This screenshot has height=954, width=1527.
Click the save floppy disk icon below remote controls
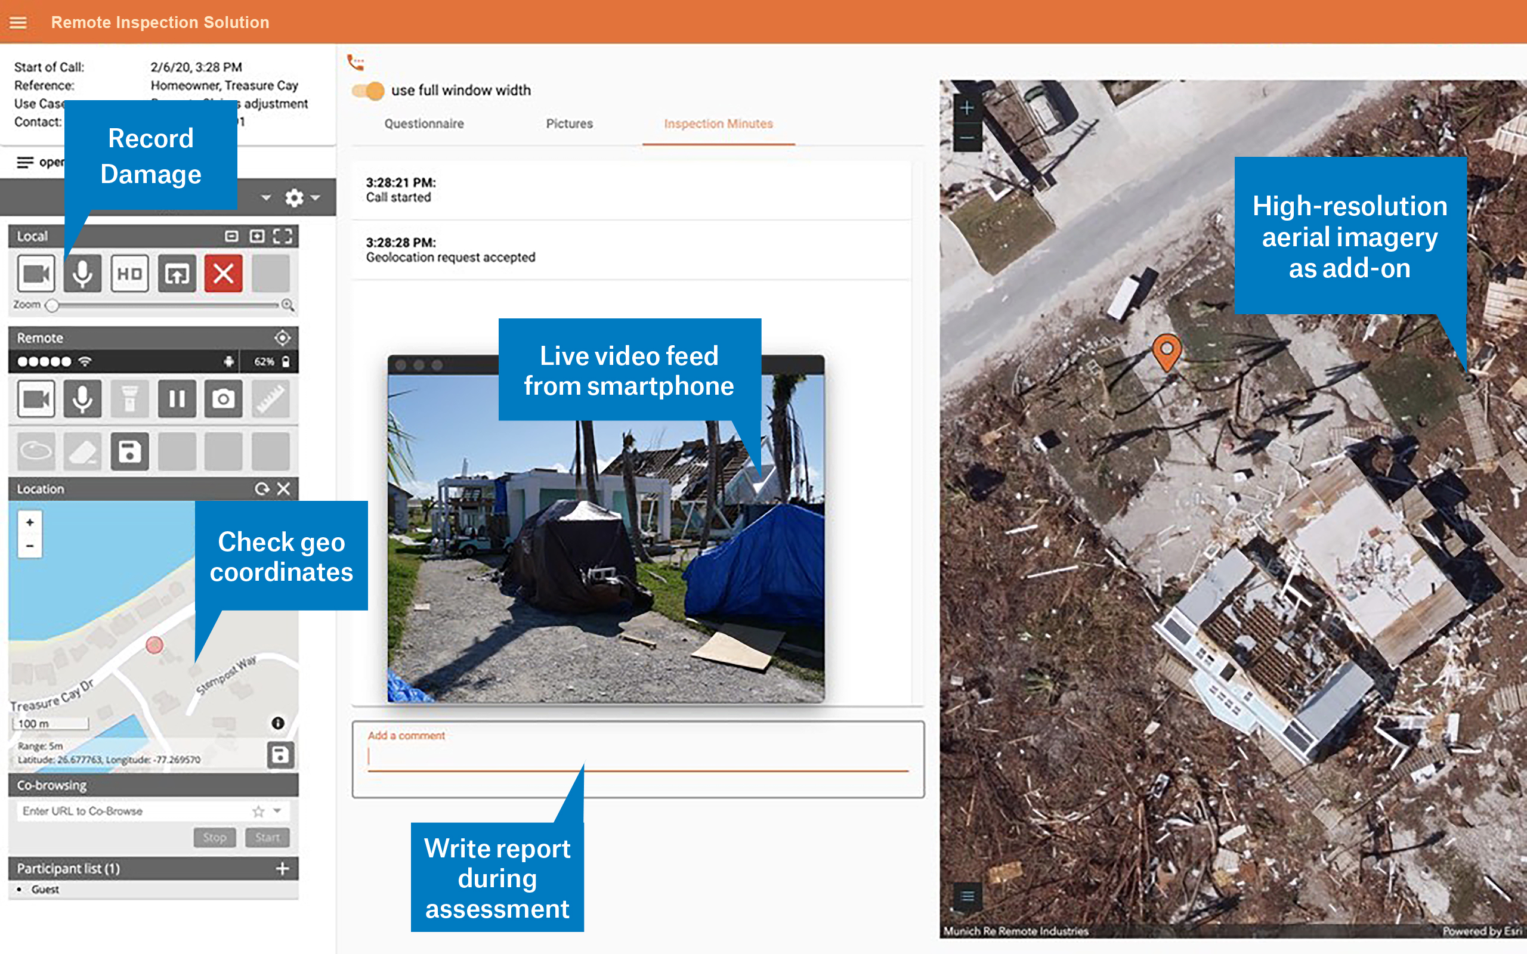[129, 451]
